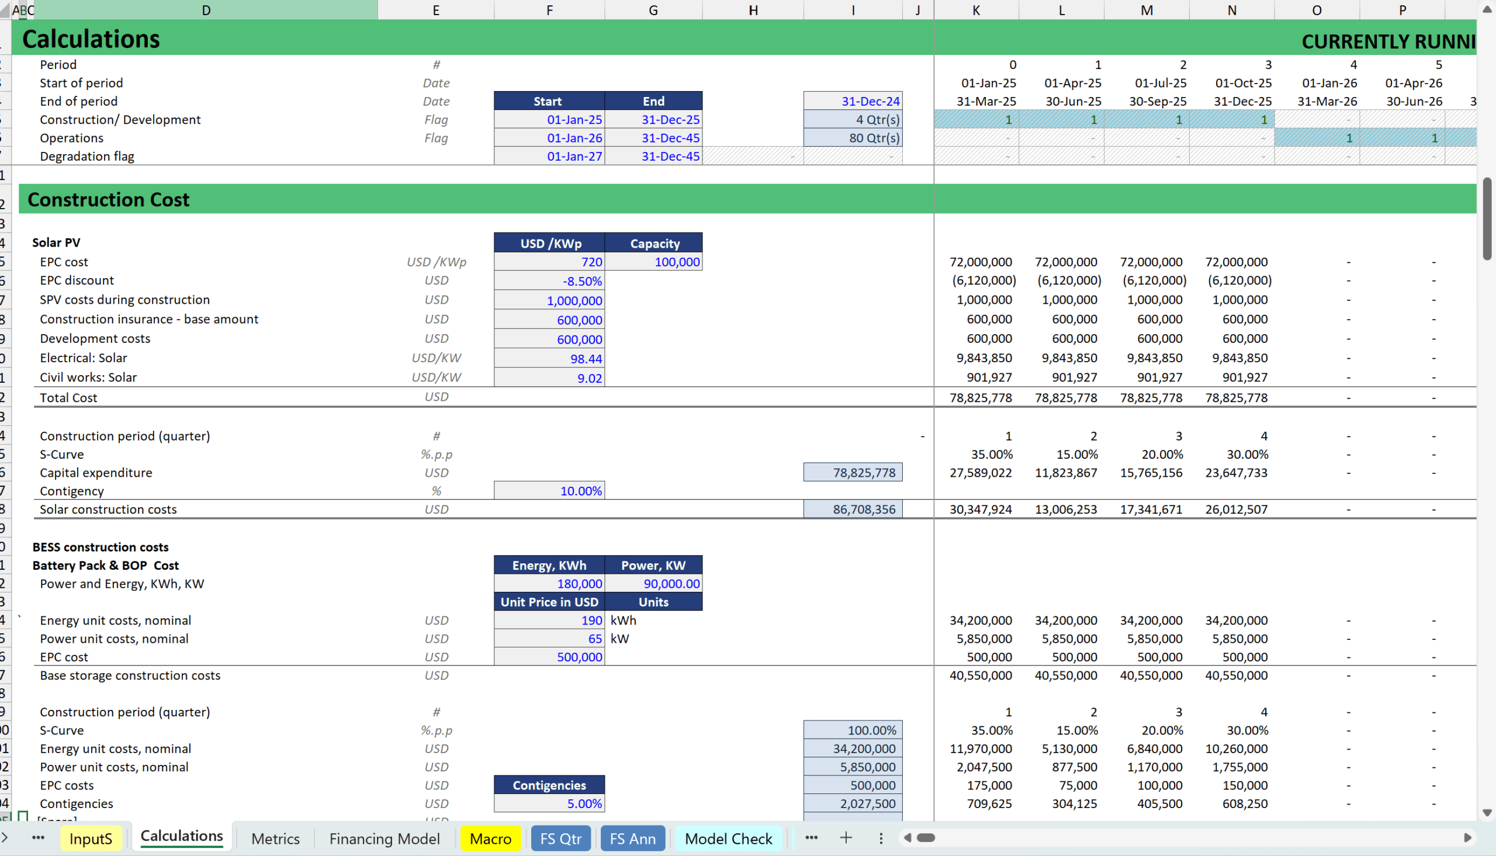Image resolution: width=1496 pixels, height=856 pixels.
Task: Click the horizontal scrollbar left arrow
Action: [x=908, y=838]
